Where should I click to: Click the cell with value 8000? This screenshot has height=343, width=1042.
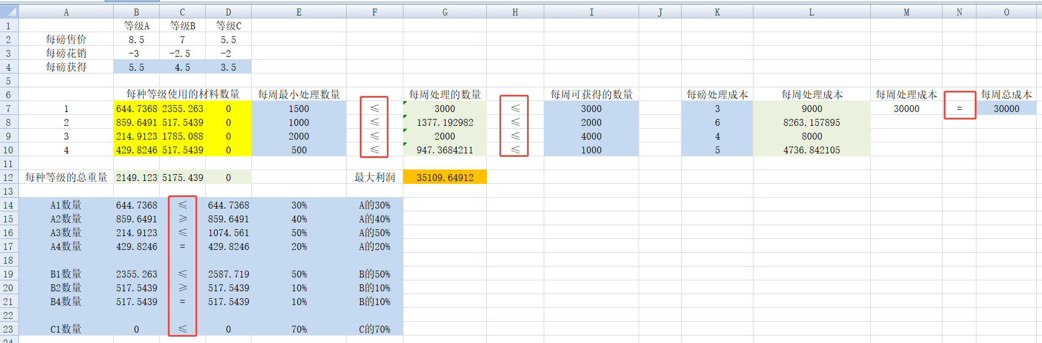(812, 136)
